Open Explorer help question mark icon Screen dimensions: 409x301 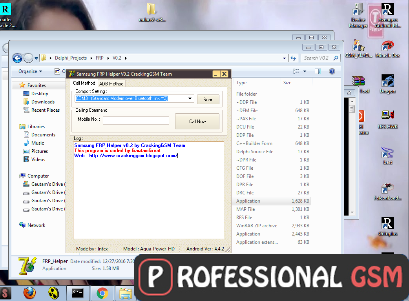332,71
